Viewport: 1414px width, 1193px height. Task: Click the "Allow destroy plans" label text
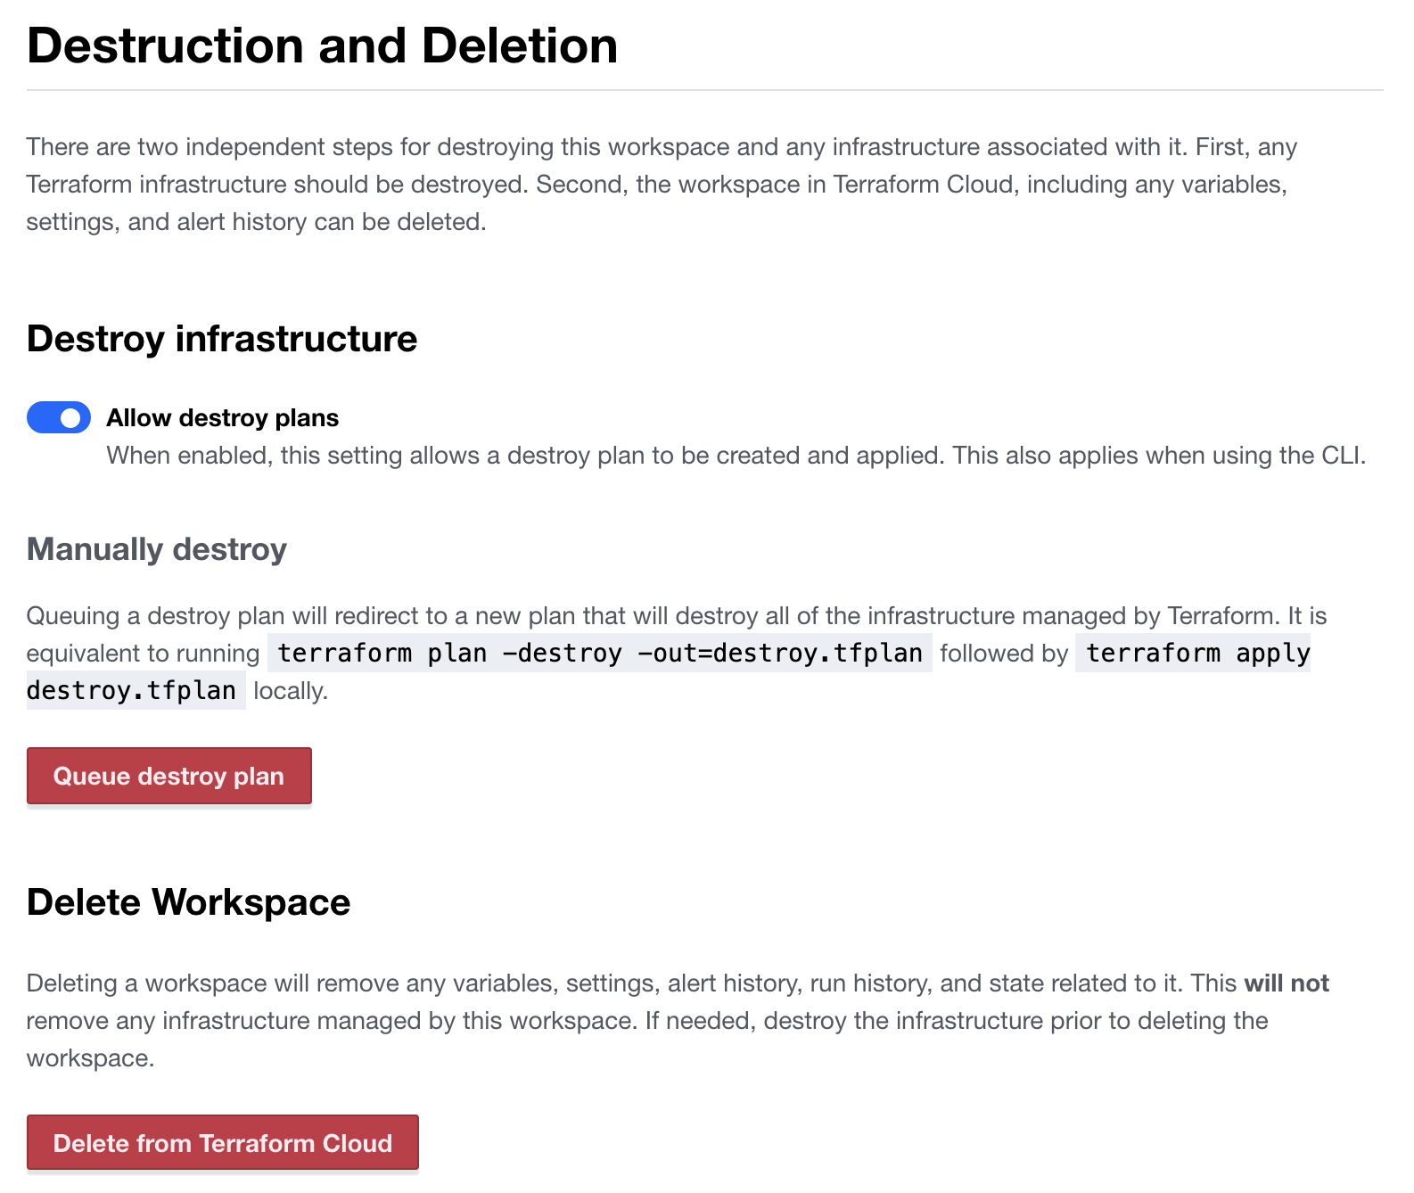[x=223, y=417]
